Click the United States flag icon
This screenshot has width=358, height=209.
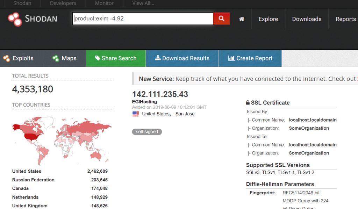[136, 114]
